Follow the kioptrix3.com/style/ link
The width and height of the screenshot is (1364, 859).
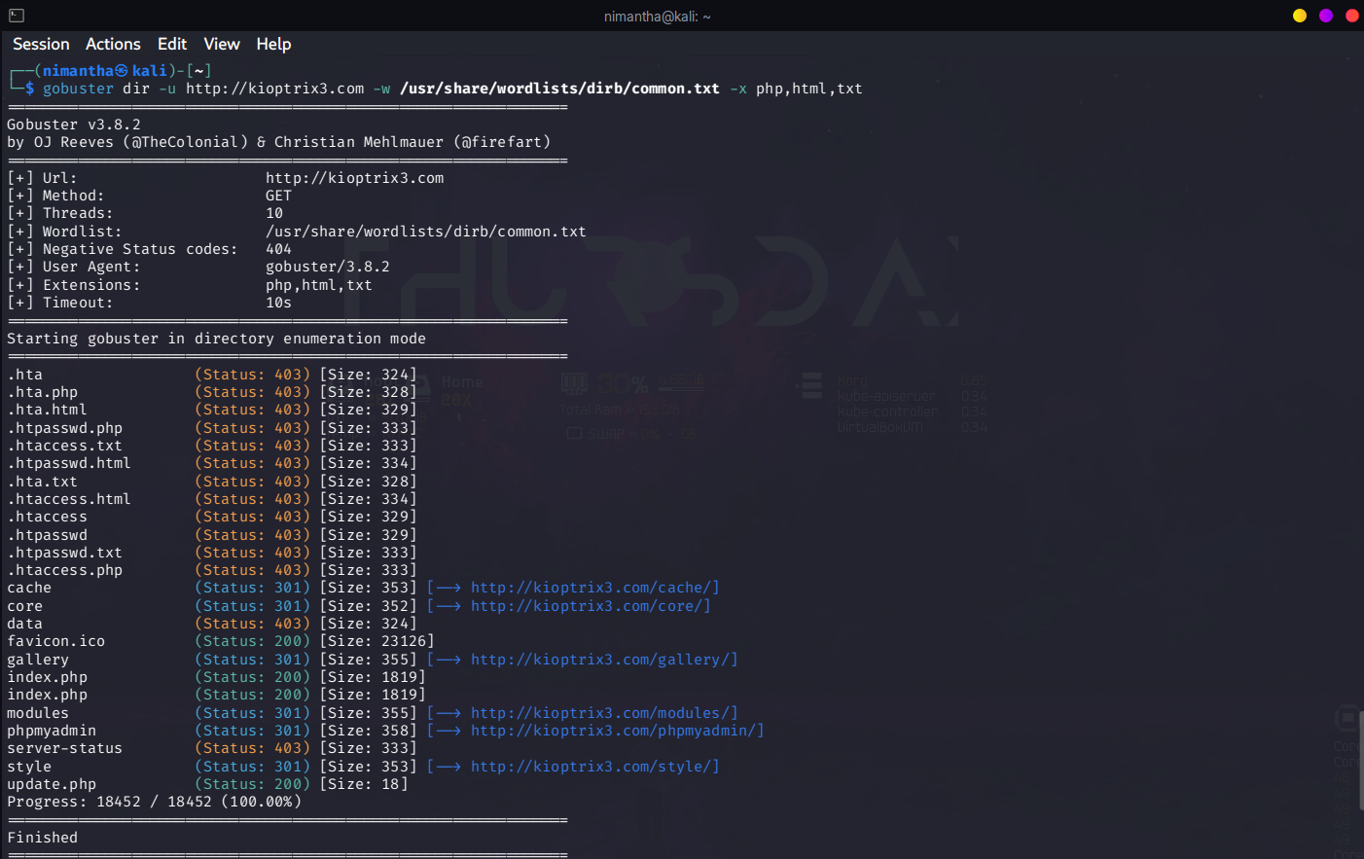(594, 767)
